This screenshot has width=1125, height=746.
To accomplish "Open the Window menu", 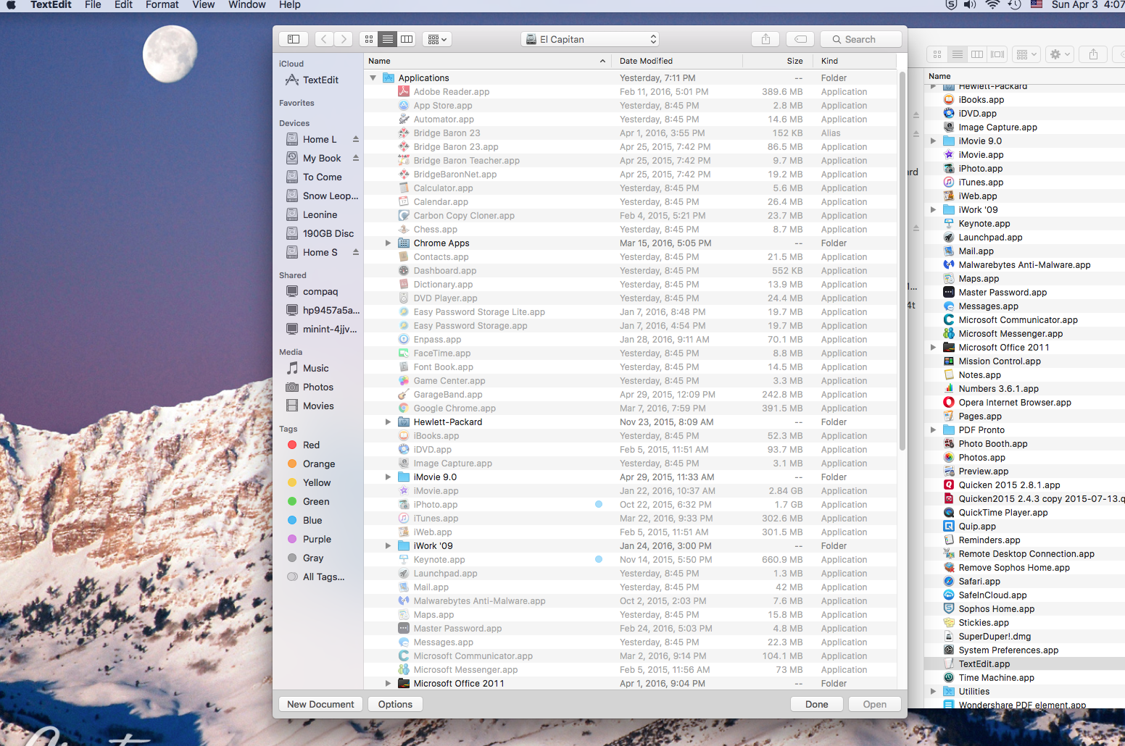I will point(246,5).
